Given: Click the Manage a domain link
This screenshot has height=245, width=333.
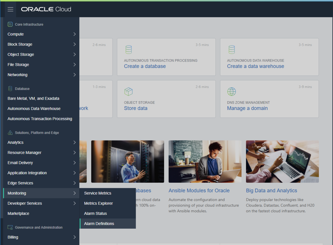Looking at the screenshot, I should click(247, 108).
